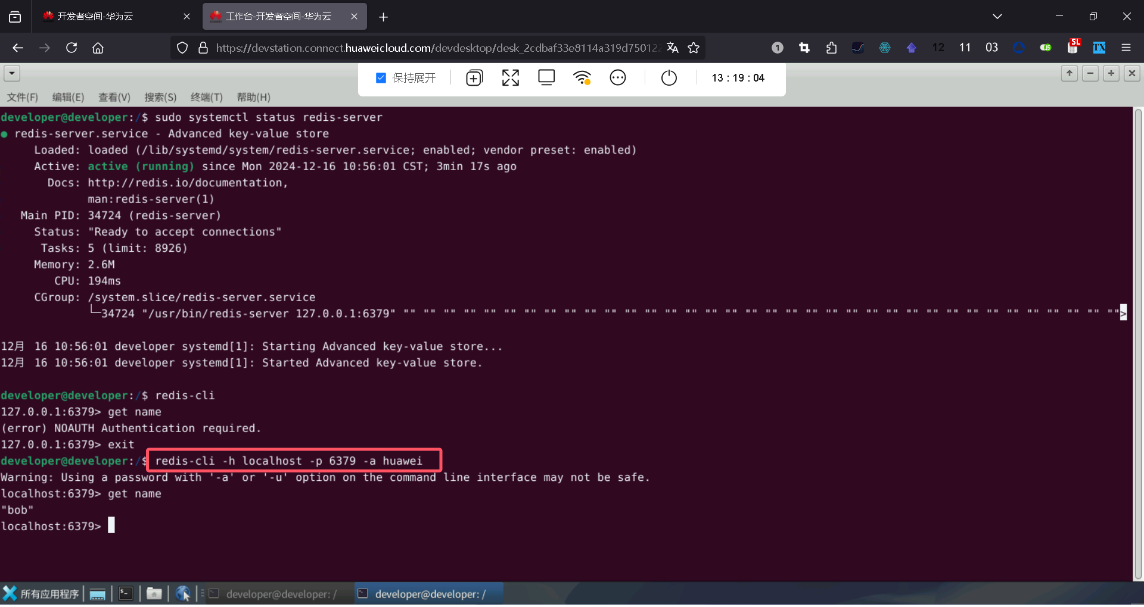Check the network status Wi-Fi icon

coord(582,78)
